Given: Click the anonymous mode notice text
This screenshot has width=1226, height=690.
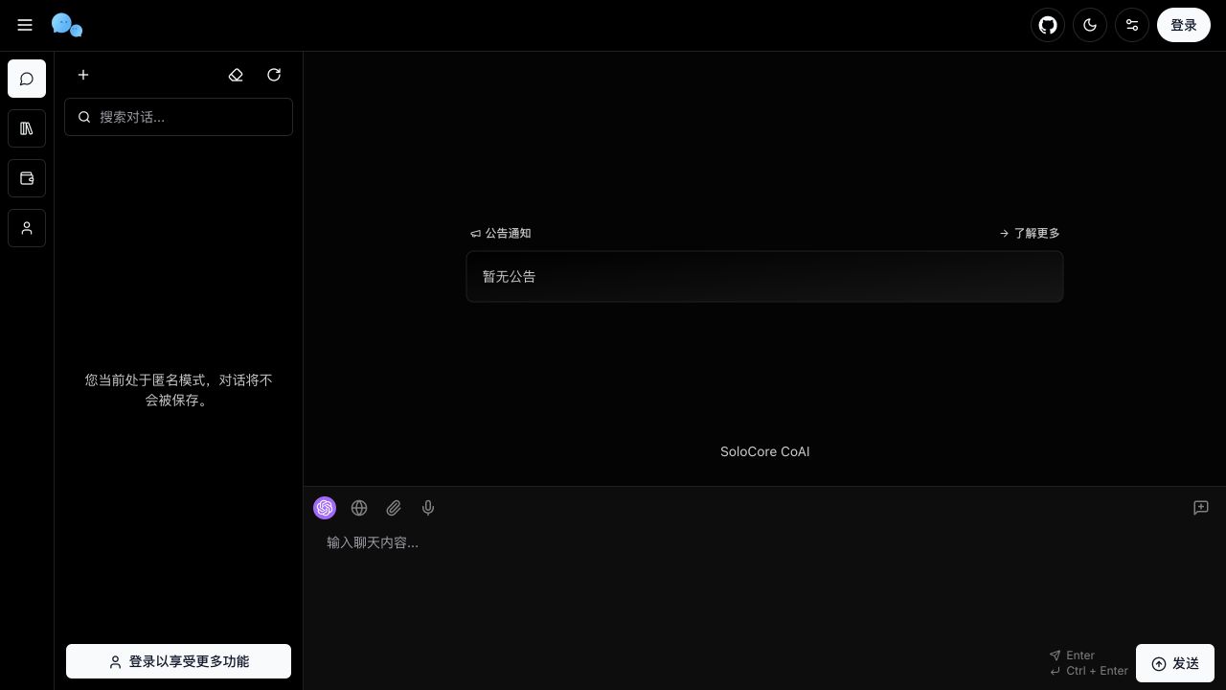Looking at the screenshot, I should 178,390.
